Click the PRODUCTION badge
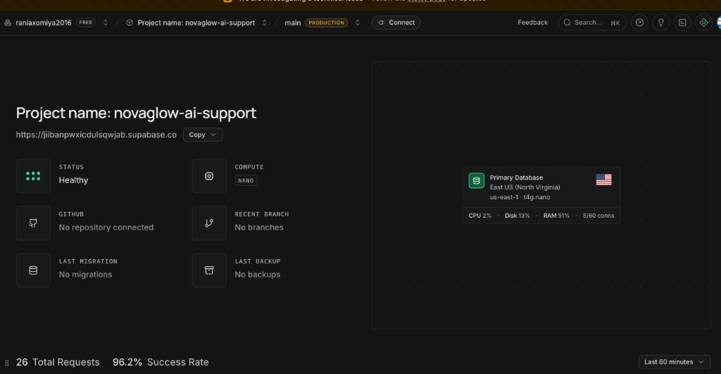Image resolution: width=721 pixels, height=374 pixels. pyautogui.click(x=326, y=23)
